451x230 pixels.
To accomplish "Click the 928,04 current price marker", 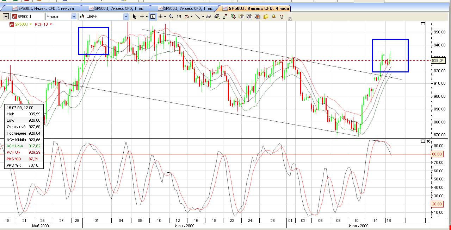I will [x=437, y=60].
